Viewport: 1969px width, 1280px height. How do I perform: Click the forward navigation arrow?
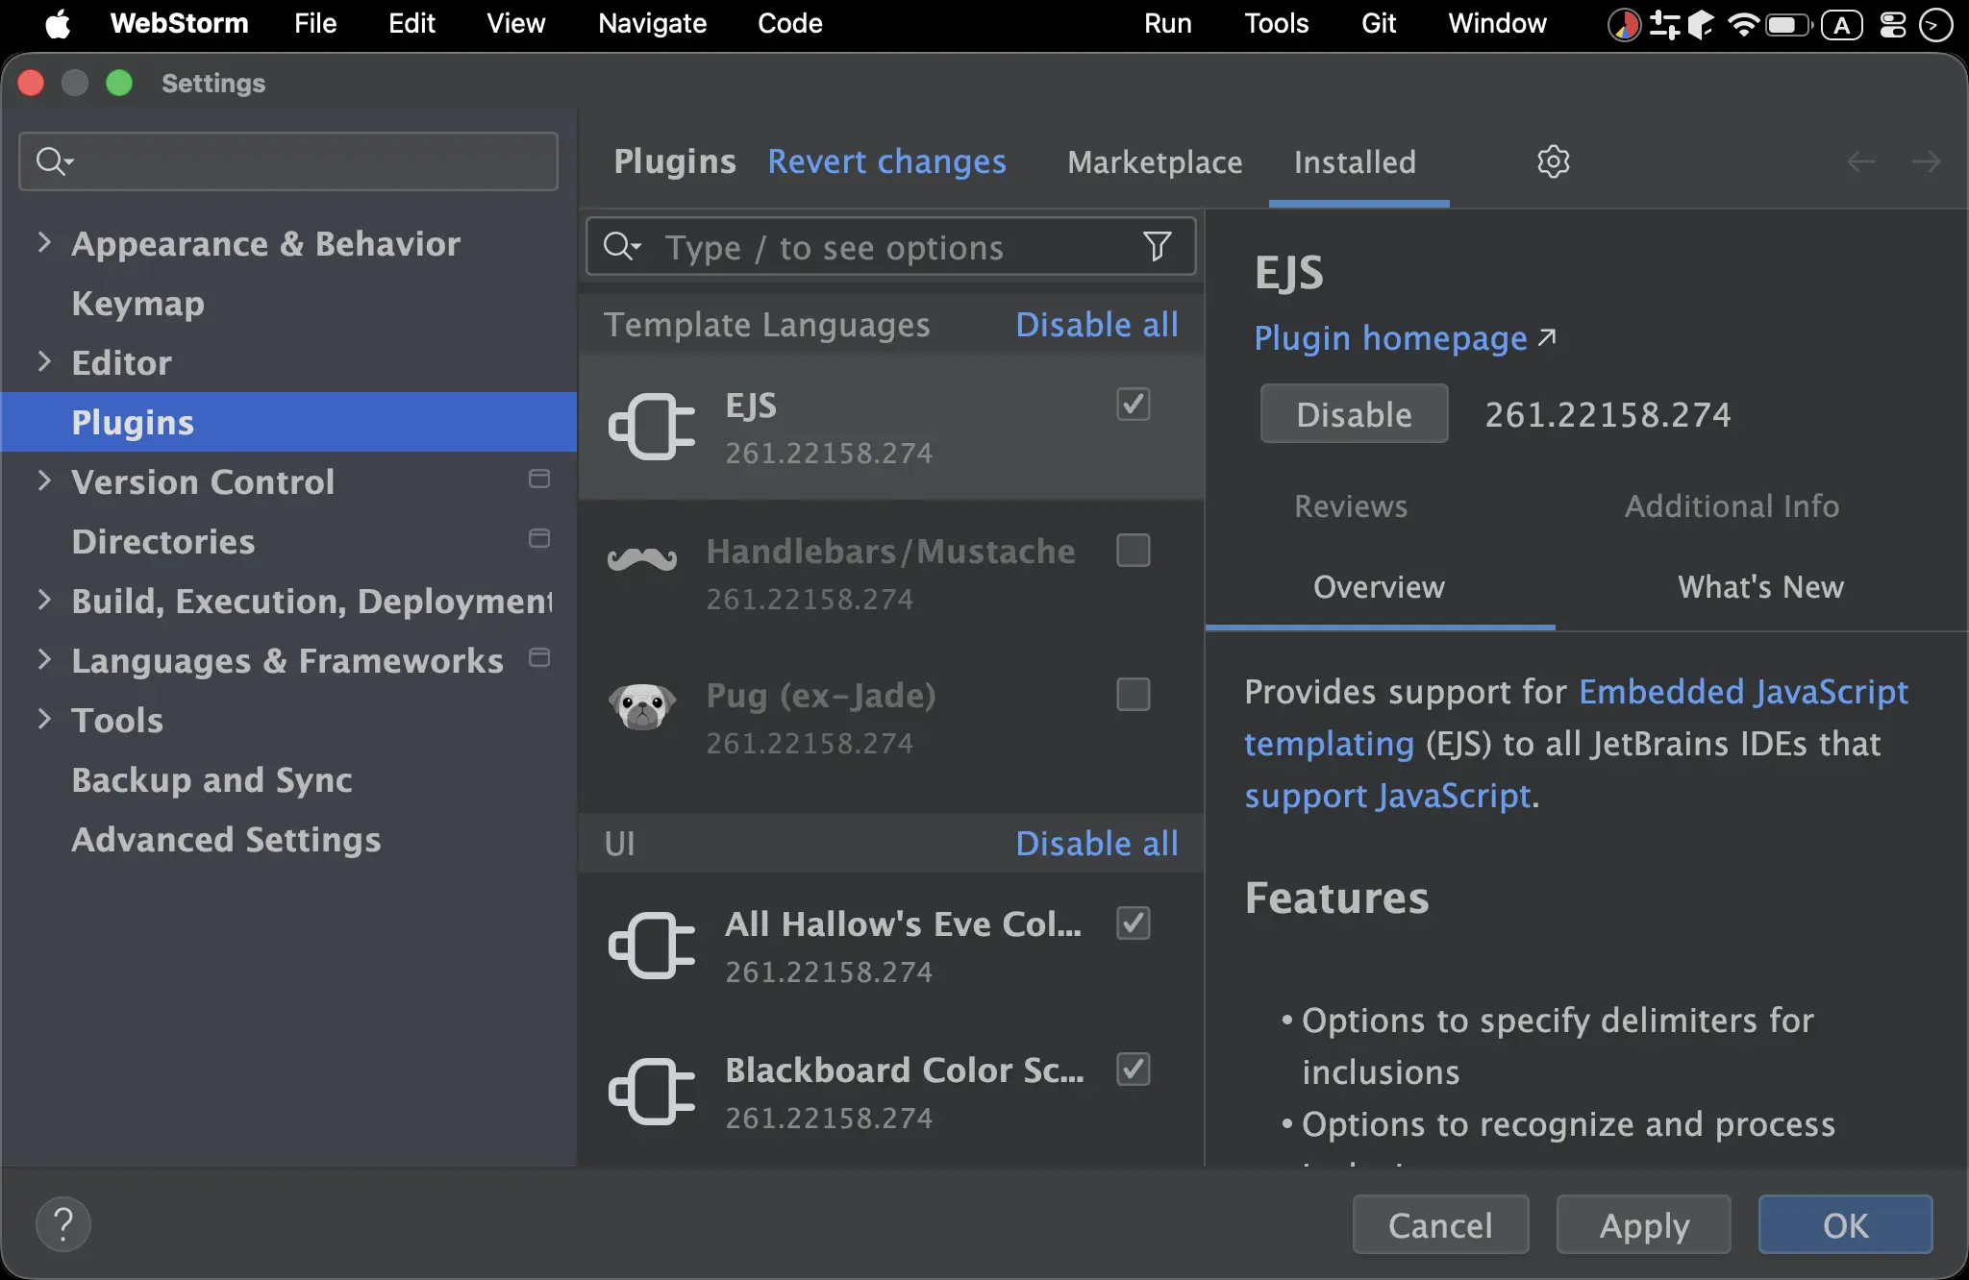click(1926, 161)
